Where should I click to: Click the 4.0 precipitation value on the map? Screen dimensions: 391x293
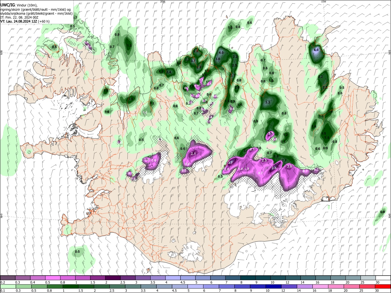tap(221, 53)
